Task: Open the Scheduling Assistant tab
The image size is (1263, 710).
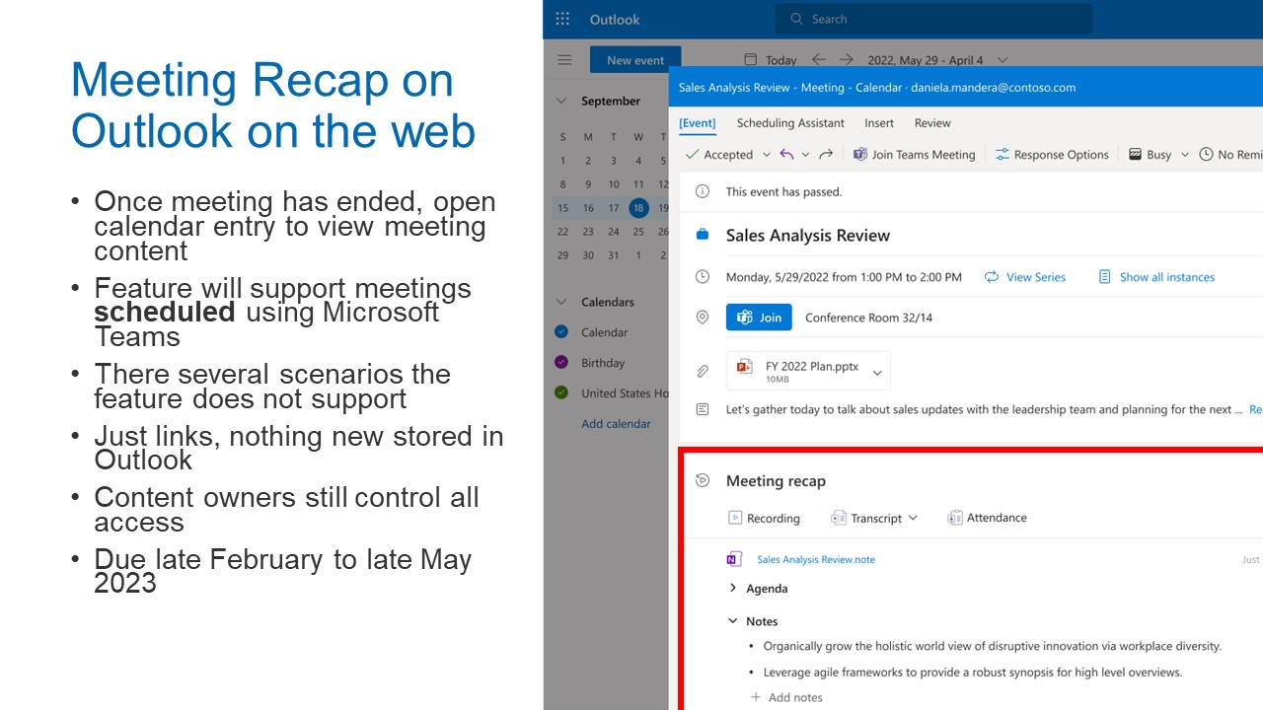Action: pos(790,123)
